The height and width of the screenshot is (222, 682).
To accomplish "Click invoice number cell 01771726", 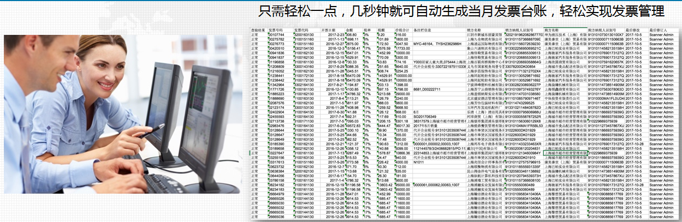I will pyautogui.click(x=276, y=89).
